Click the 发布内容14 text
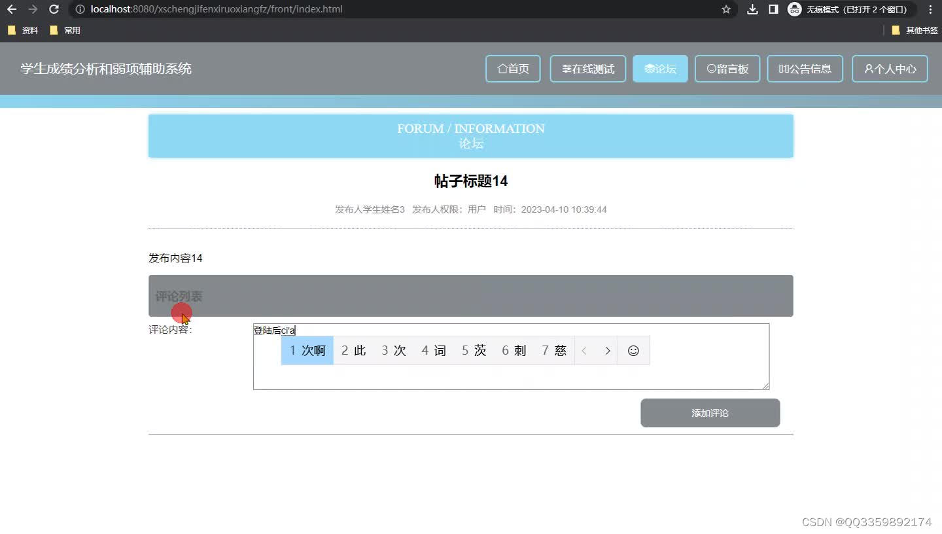 point(175,258)
